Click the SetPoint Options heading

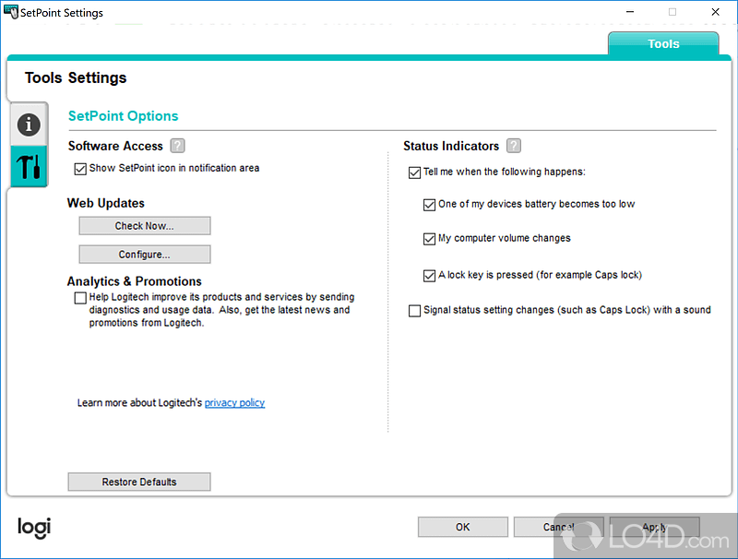pyautogui.click(x=124, y=116)
